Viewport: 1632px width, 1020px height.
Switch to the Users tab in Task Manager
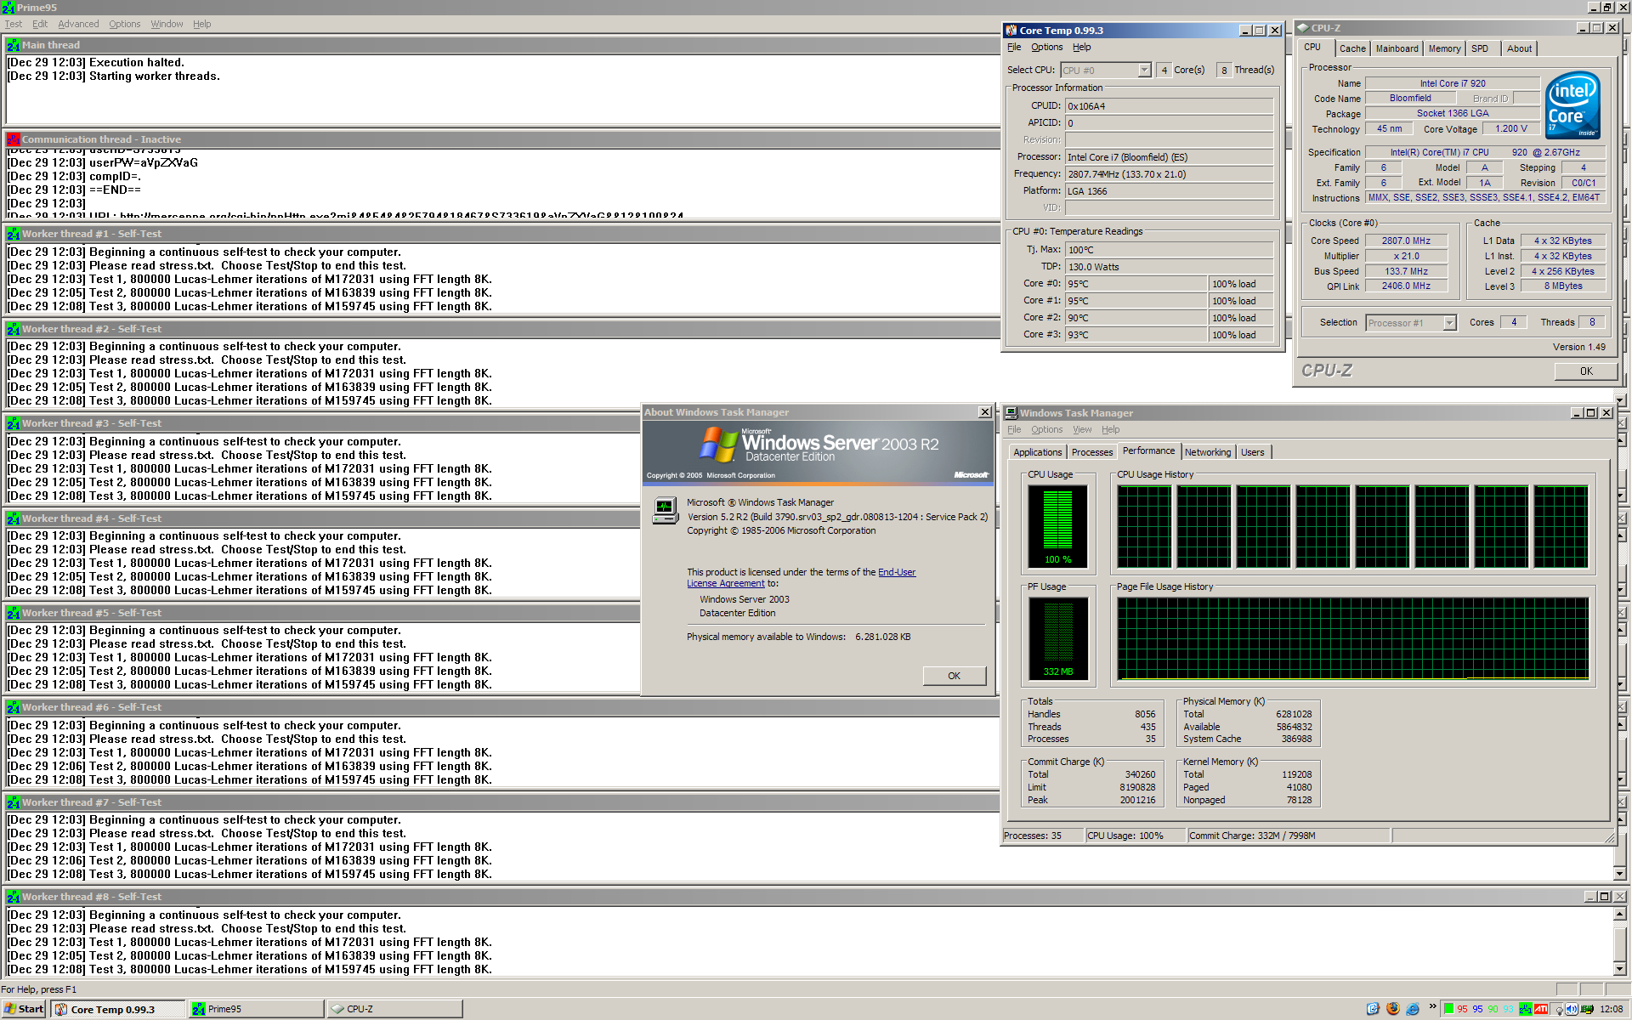(x=1252, y=452)
